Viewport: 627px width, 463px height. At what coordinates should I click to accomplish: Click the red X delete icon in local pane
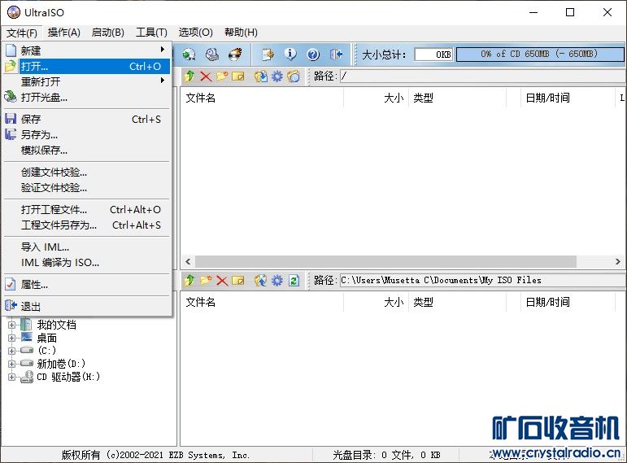222,280
